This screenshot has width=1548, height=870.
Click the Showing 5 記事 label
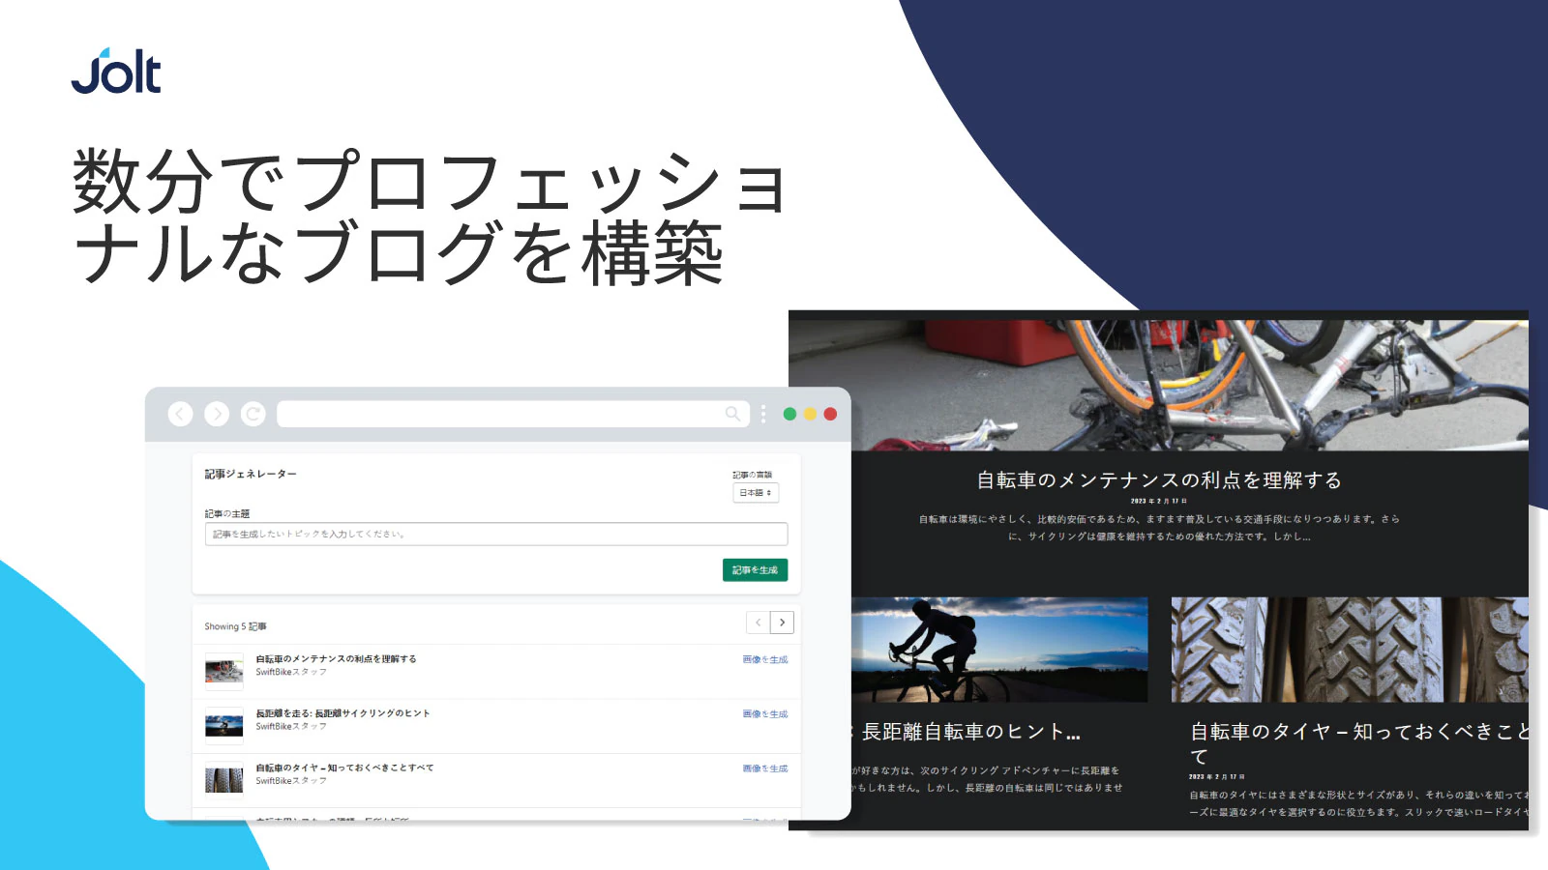point(235,626)
